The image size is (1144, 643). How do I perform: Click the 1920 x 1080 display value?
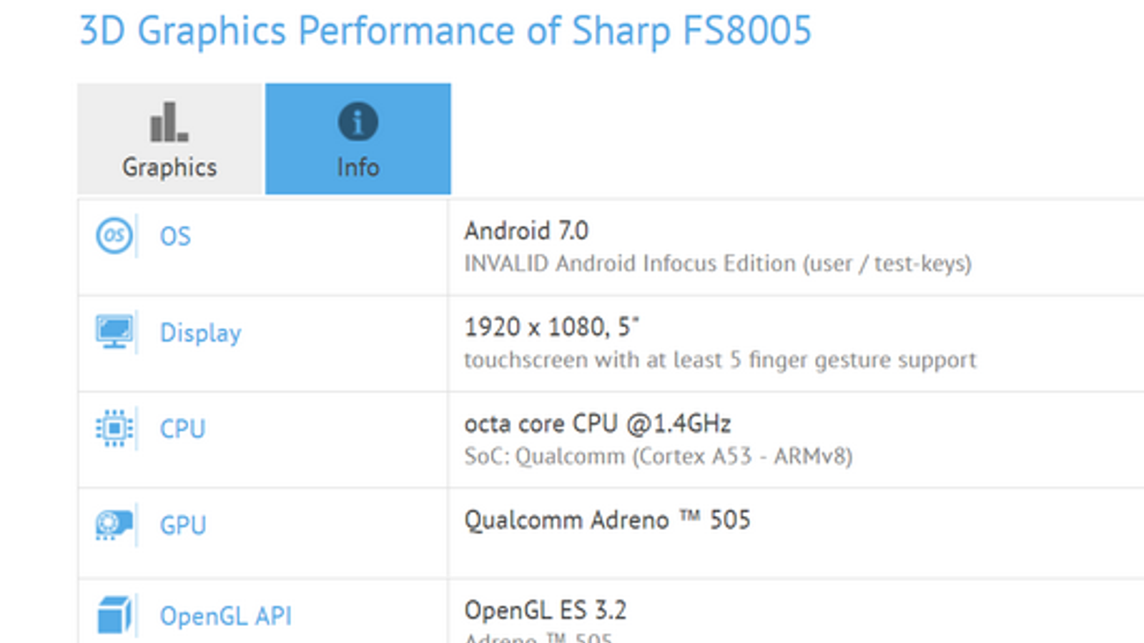[x=551, y=327]
